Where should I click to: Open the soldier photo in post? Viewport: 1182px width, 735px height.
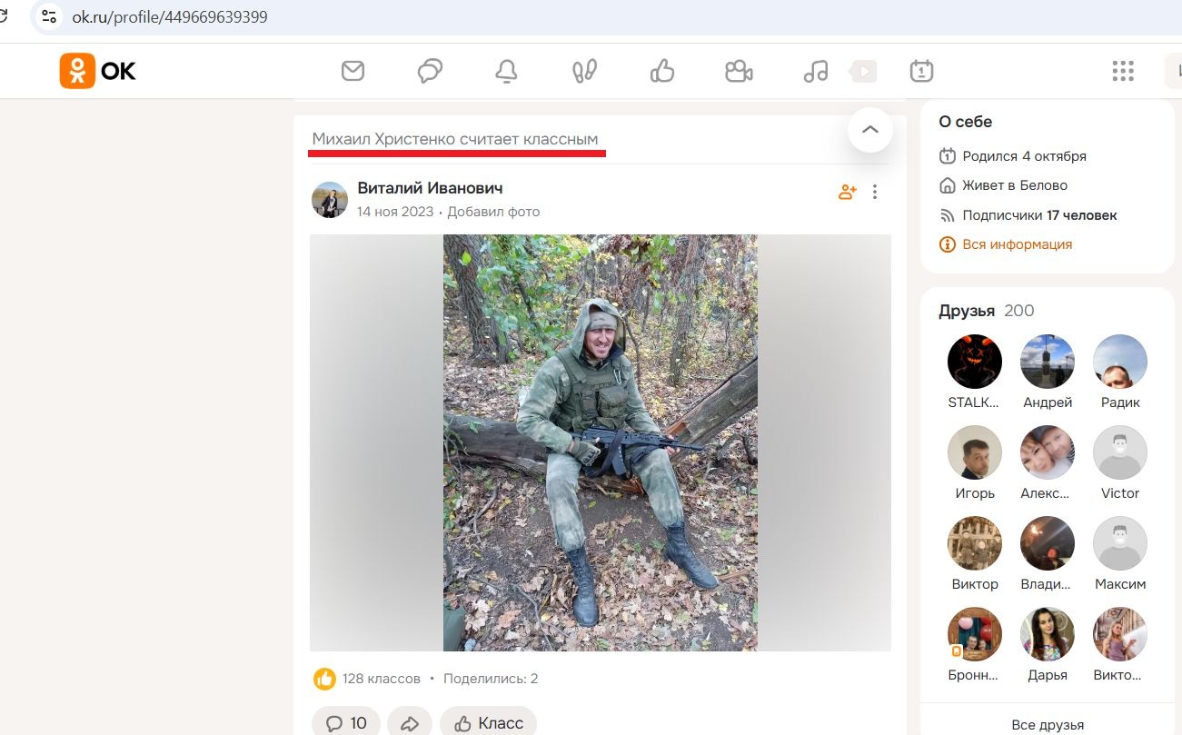tap(601, 442)
